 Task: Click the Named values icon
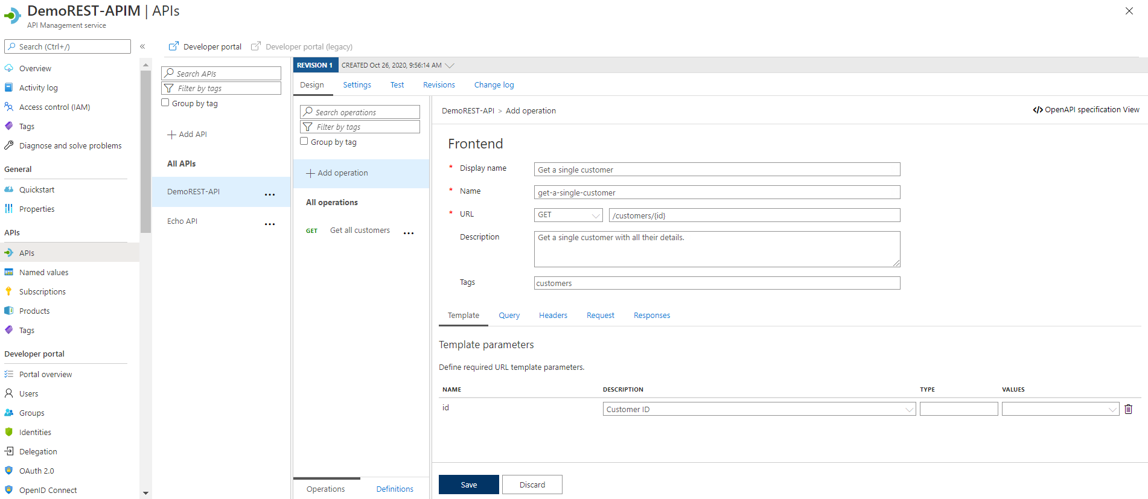(x=9, y=272)
